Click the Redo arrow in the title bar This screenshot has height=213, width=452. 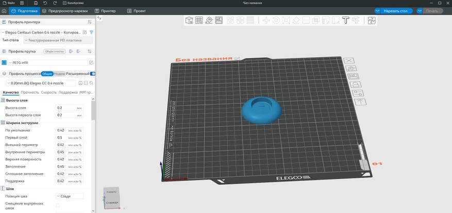click(55, 3)
